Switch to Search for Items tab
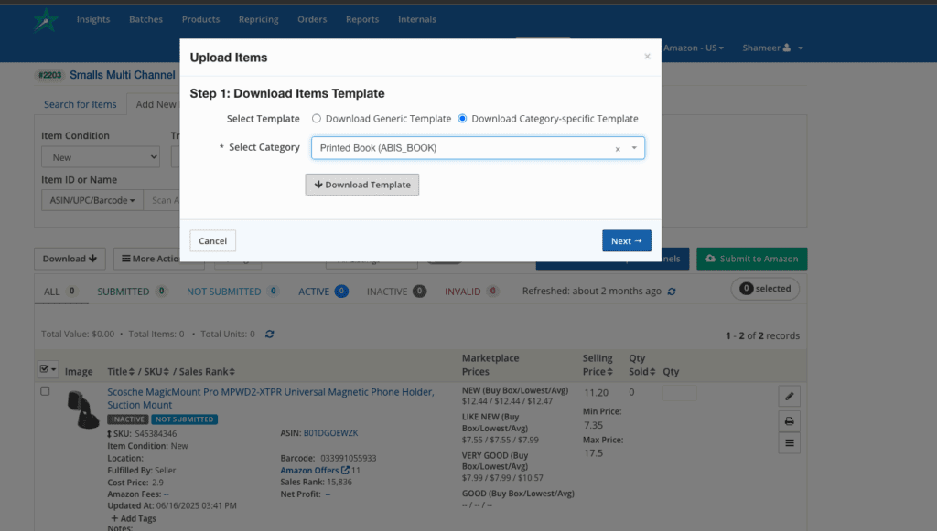 (x=81, y=104)
